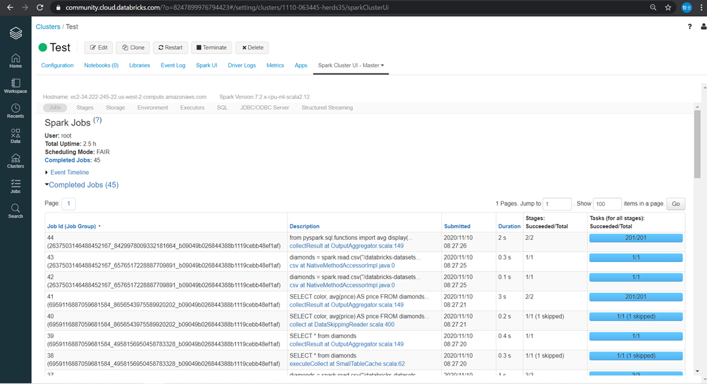Open the user account icon

[x=703, y=26]
